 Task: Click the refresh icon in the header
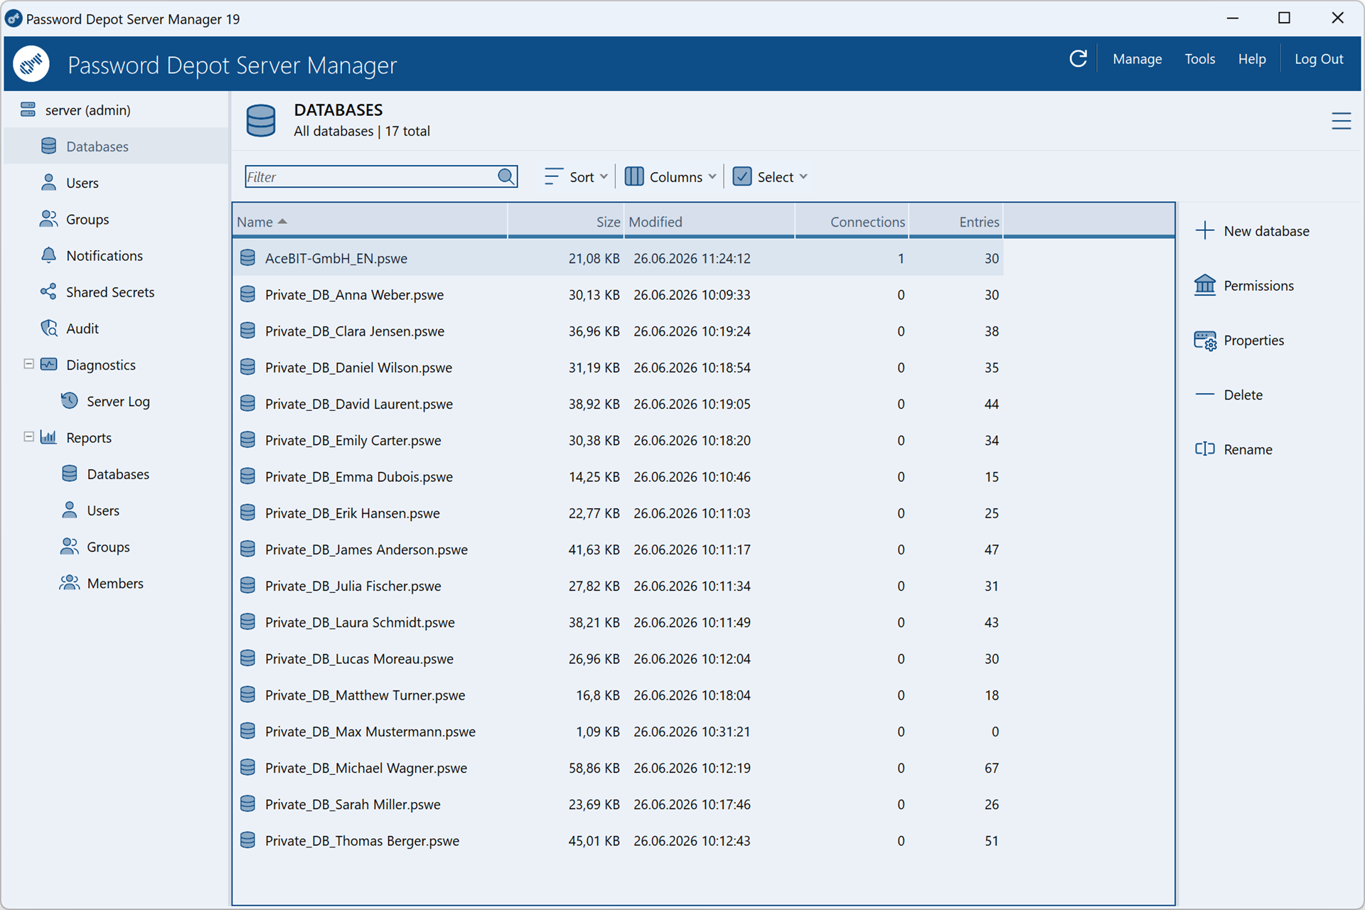pos(1078,59)
